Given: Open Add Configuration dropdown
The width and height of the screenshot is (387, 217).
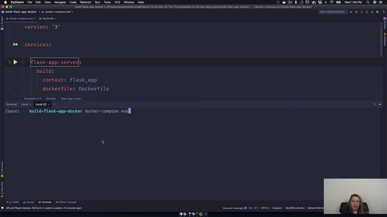Looking at the screenshot, I should pyautogui.click(x=333, y=12).
